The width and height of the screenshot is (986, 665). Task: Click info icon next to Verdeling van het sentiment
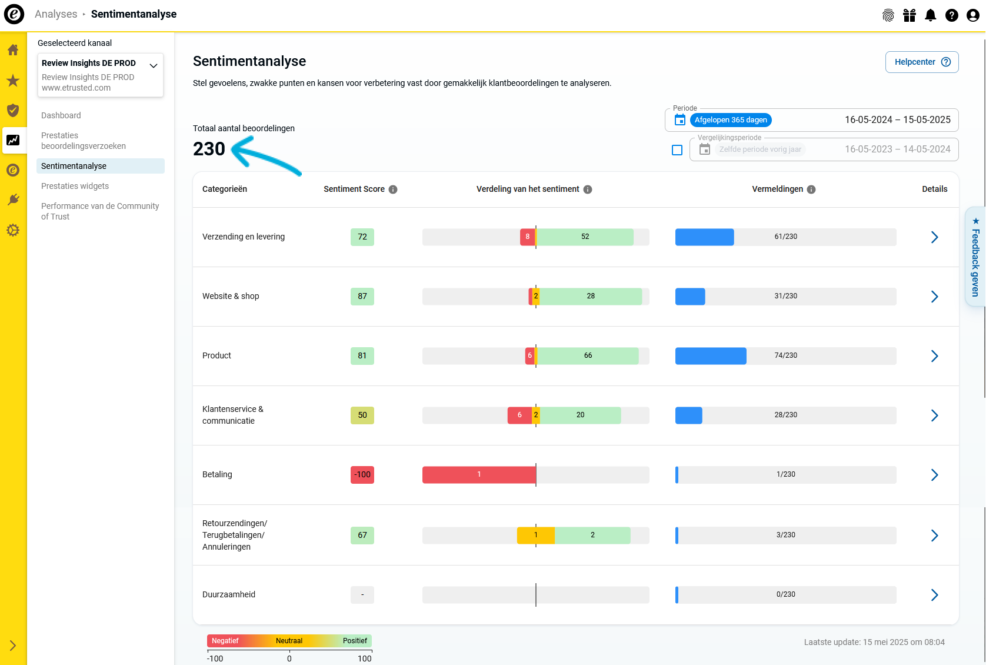click(x=588, y=189)
